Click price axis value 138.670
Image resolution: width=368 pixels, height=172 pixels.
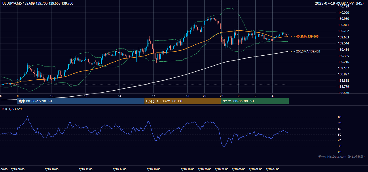(344, 93)
